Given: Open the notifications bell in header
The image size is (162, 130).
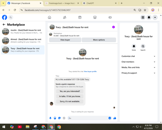Looking at the screenshot, I should click(149, 17).
